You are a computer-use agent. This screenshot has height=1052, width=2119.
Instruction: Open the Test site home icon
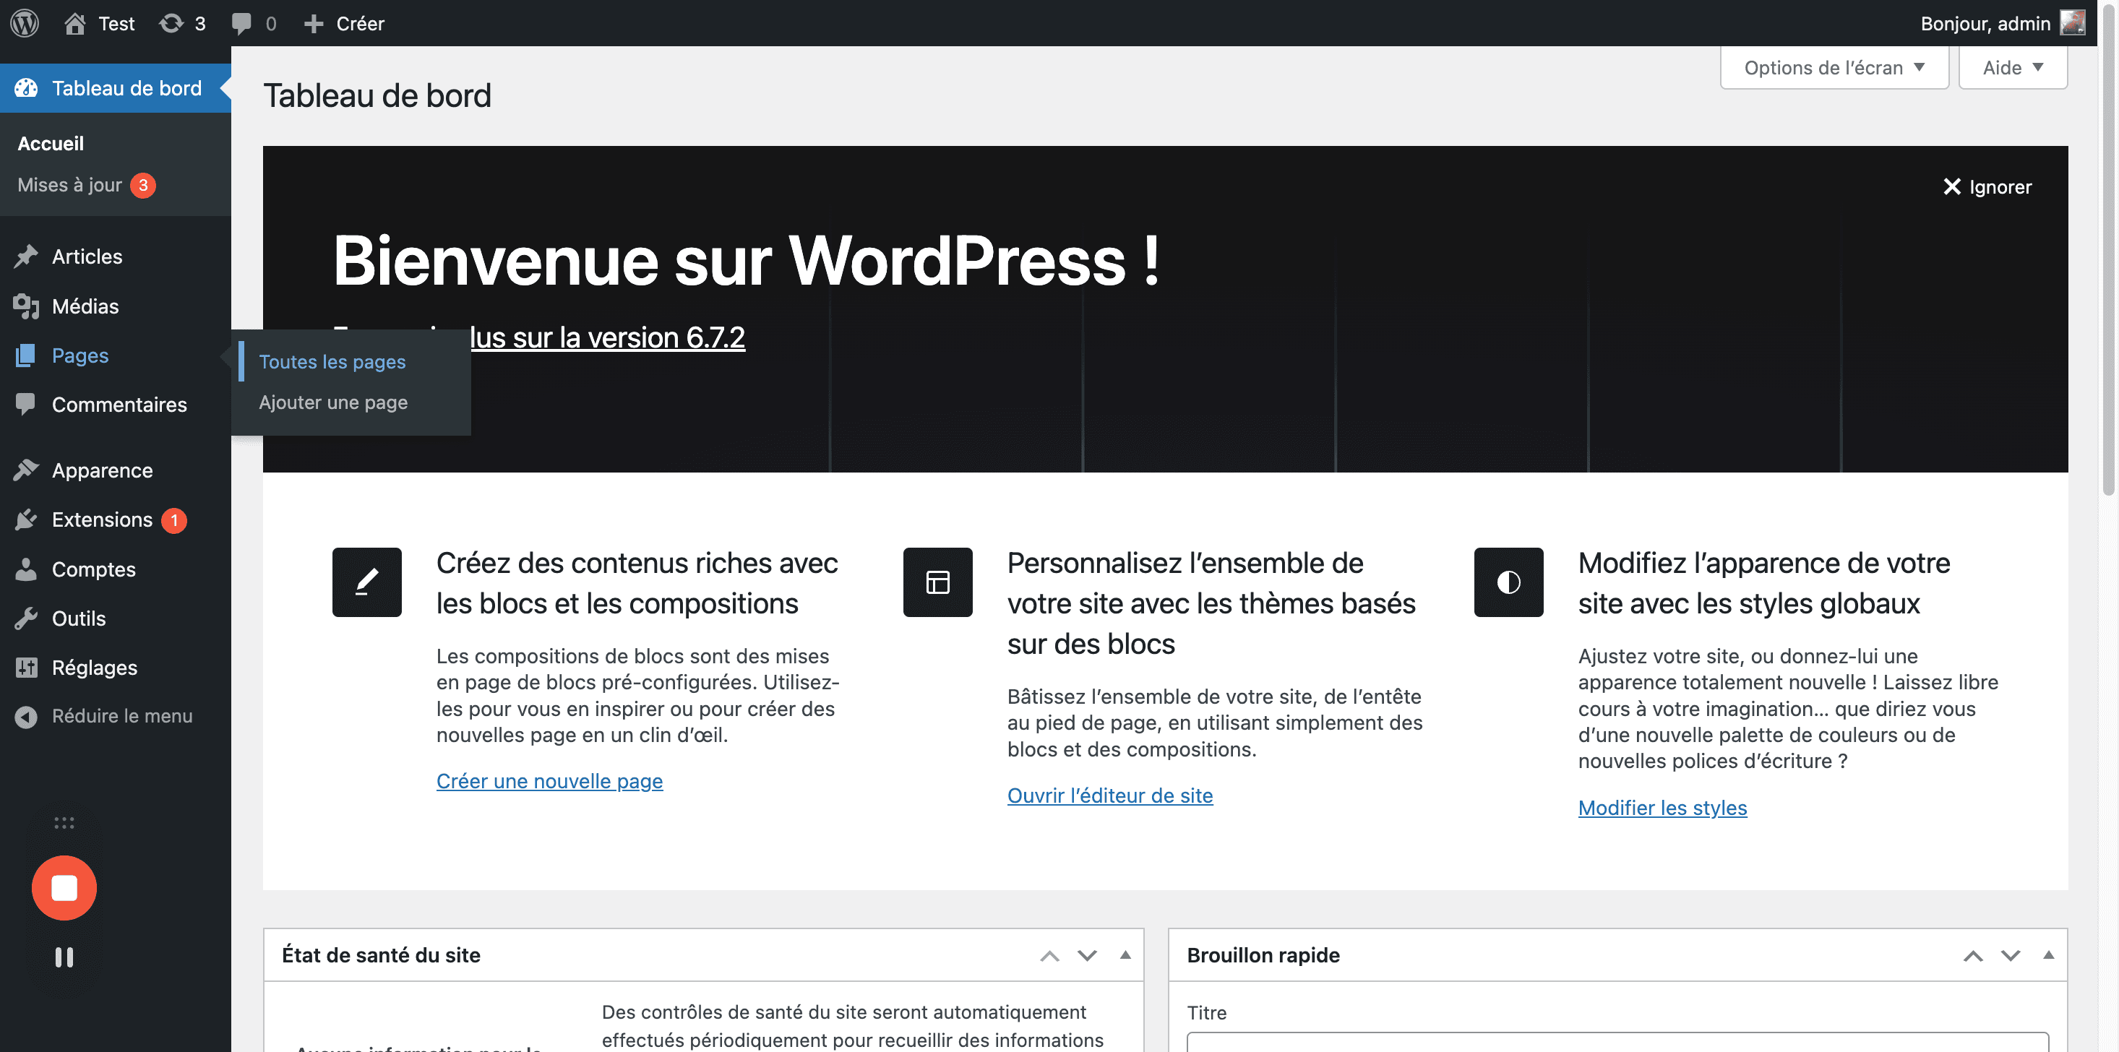[75, 23]
